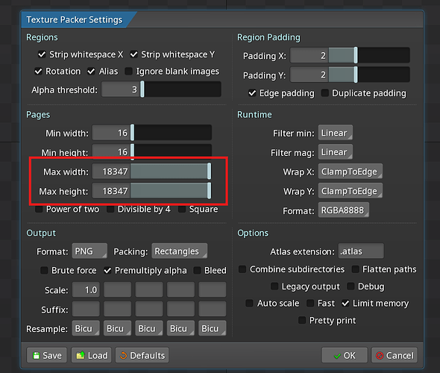Check Combine subdirectories option
The image size is (440, 373).
[x=242, y=269]
